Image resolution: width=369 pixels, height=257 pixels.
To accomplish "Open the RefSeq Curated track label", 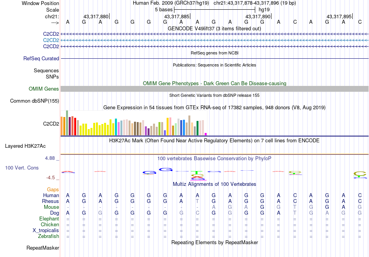I will click(x=41, y=58).
